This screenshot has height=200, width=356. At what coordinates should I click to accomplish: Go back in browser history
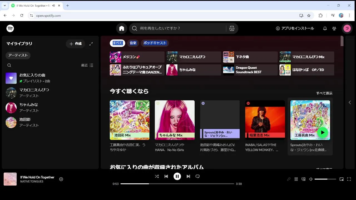(x=5, y=16)
